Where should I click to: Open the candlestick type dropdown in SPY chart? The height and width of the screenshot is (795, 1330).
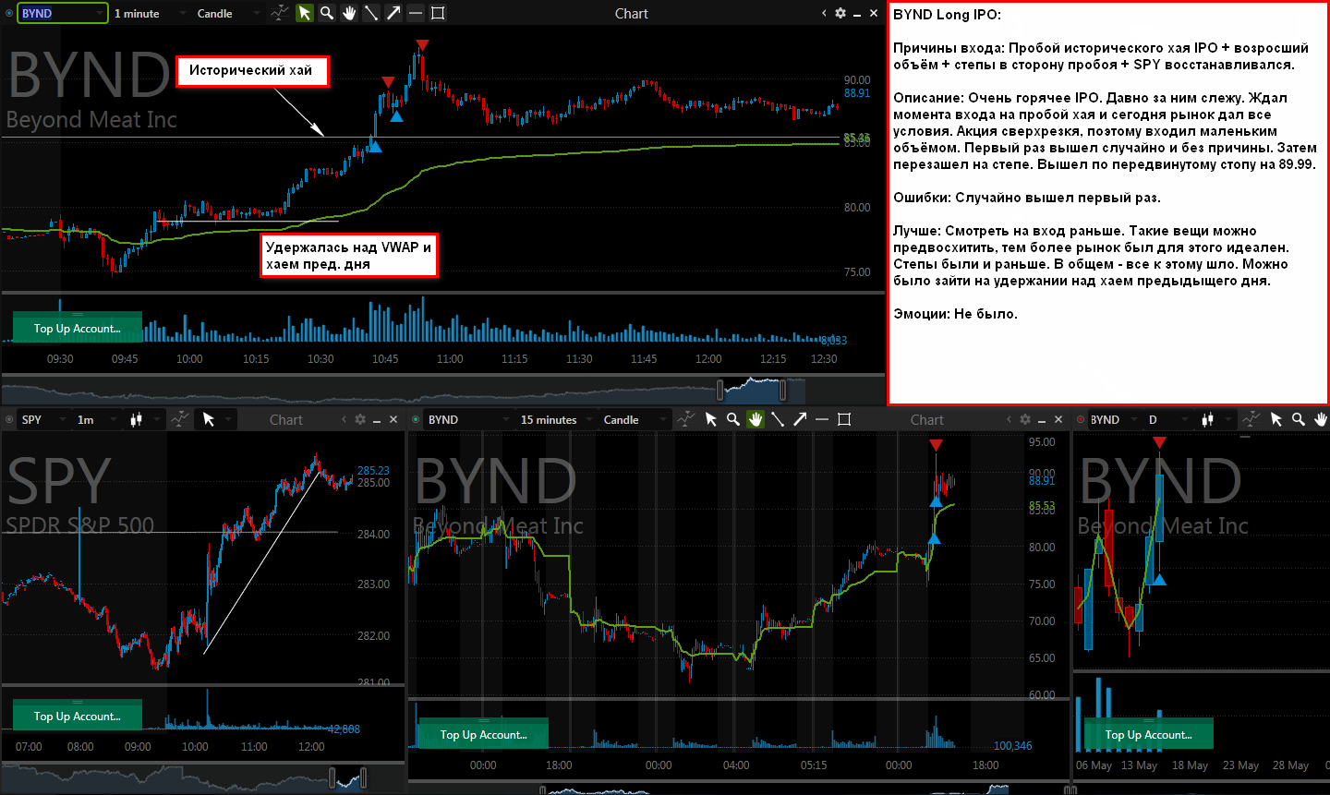pyautogui.click(x=144, y=419)
